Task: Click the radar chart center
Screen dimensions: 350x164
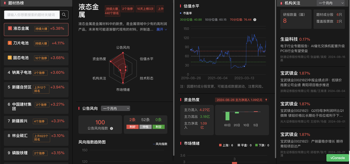Action: click(123, 68)
